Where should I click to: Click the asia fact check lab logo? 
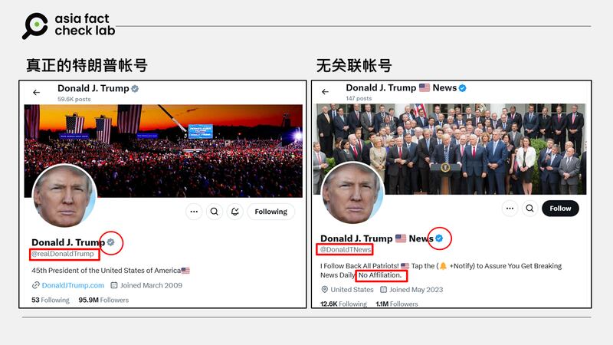tap(69, 25)
